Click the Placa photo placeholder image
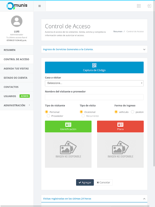This screenshot has width=155, height=207. (120, 150)
